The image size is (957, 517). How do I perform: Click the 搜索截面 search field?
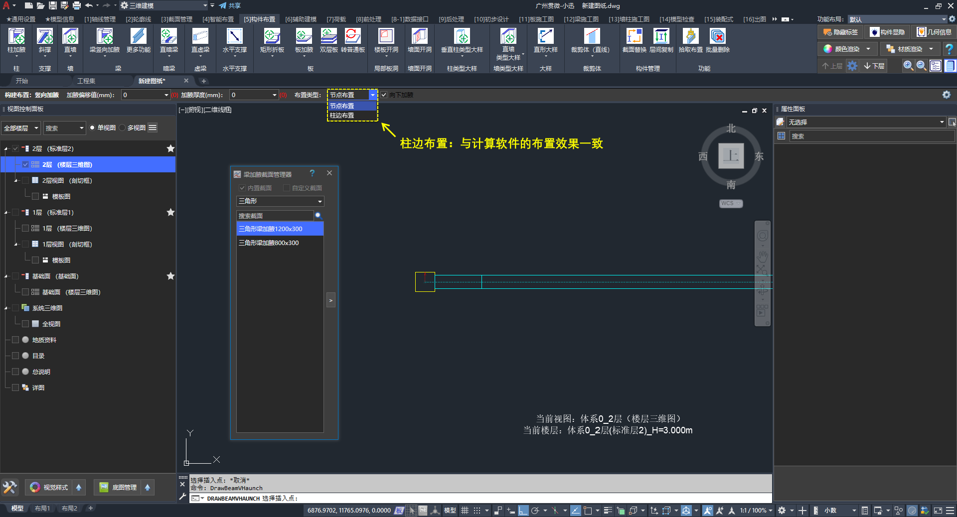coord(275,216)
